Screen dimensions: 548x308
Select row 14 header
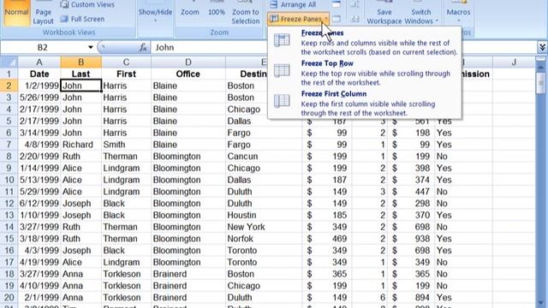pyautogui.click(x=9, y=227)
